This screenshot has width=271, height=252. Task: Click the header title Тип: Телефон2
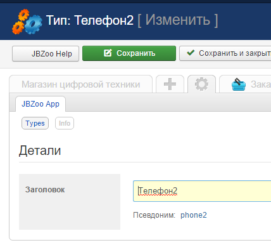(x=90, y=20)
